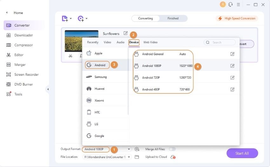Open output format settings gear icon
Screen dimensions: 270x167
(137, 149)
